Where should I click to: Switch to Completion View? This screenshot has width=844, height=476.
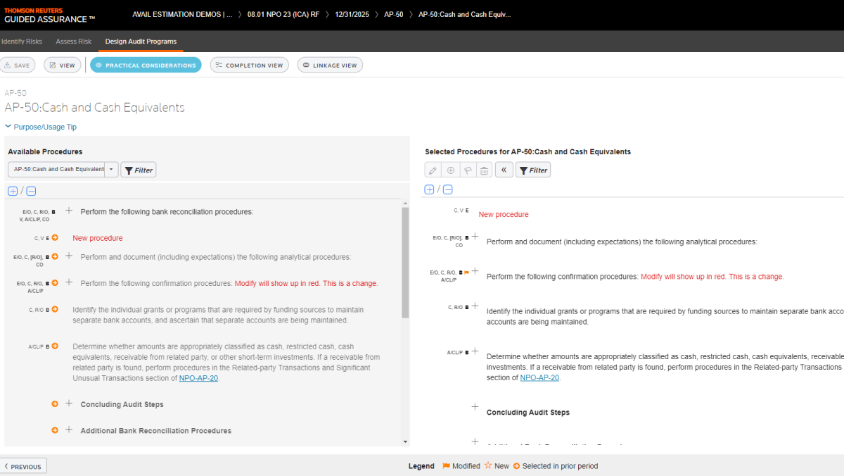(249, 65)
